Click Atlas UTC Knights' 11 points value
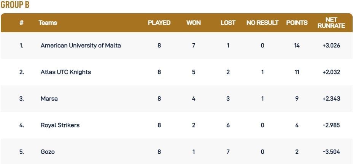Viewport: 353px width, 164px height. point(297,72)
